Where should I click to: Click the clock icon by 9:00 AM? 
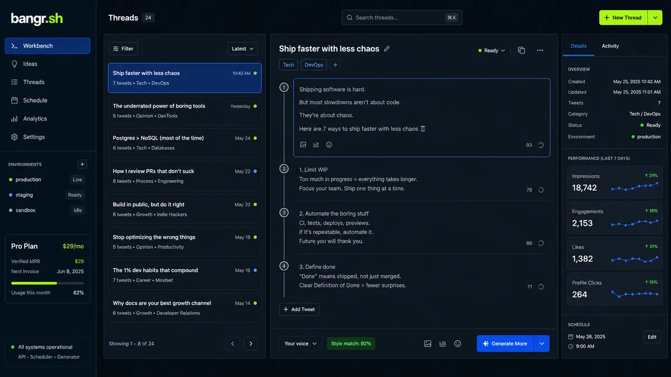point(570,346)
